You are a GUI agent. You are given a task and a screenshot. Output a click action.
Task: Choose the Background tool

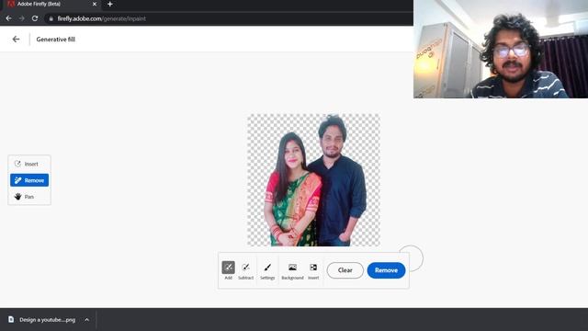point(292,270)
